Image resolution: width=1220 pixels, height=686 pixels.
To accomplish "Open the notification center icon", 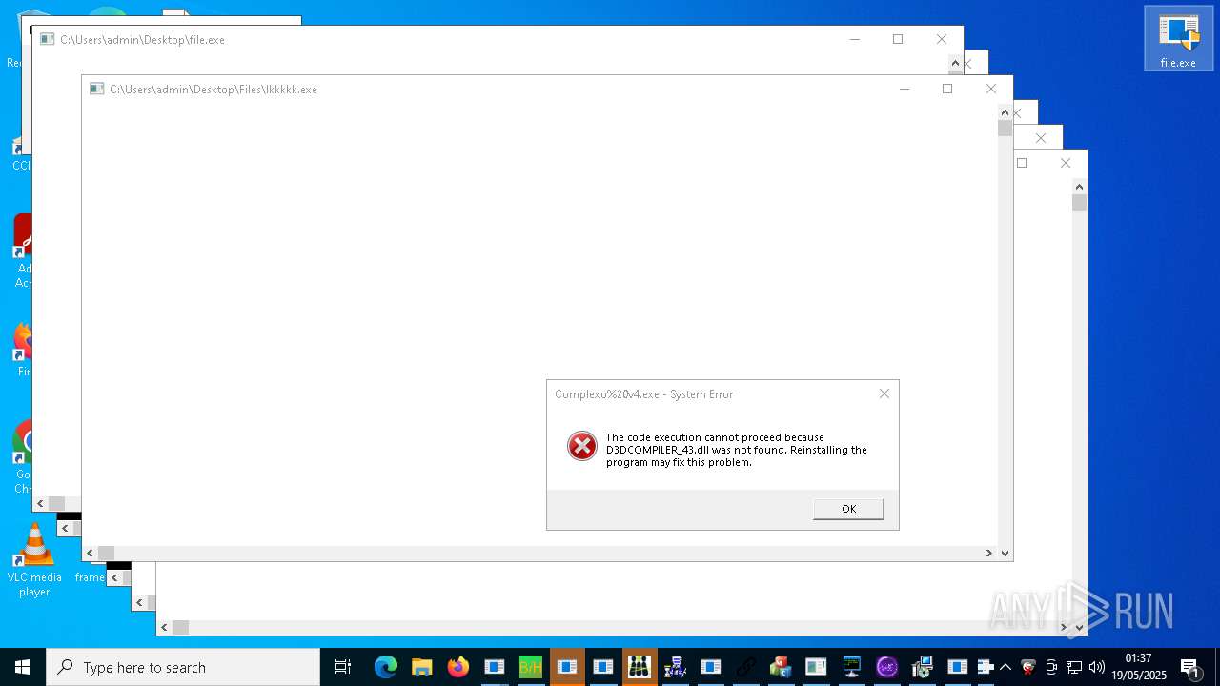I will [x=1189, y=667].
